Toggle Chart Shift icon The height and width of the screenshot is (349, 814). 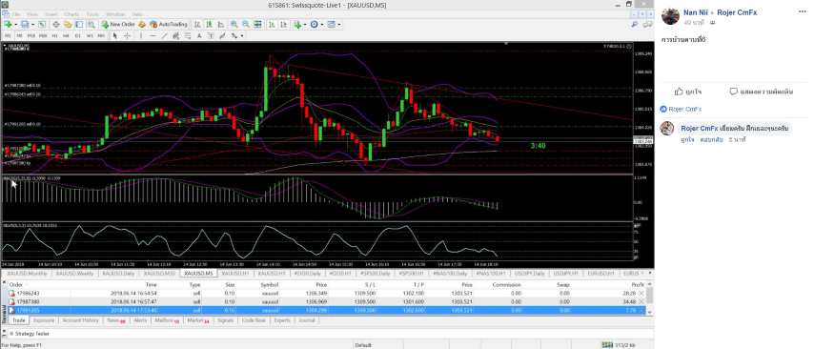(284, 25)
